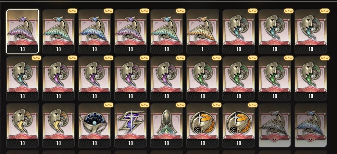Click the quantity label showing 1
This screenshot has height=154, width=337.
coord(203,49)
